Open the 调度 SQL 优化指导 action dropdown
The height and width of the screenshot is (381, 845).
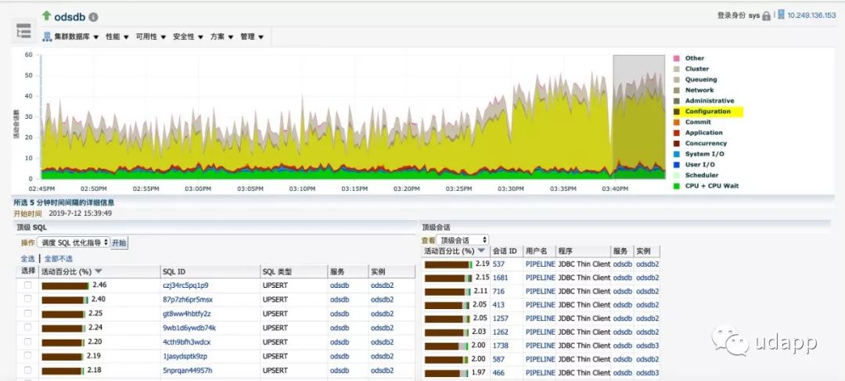point(74,243)
